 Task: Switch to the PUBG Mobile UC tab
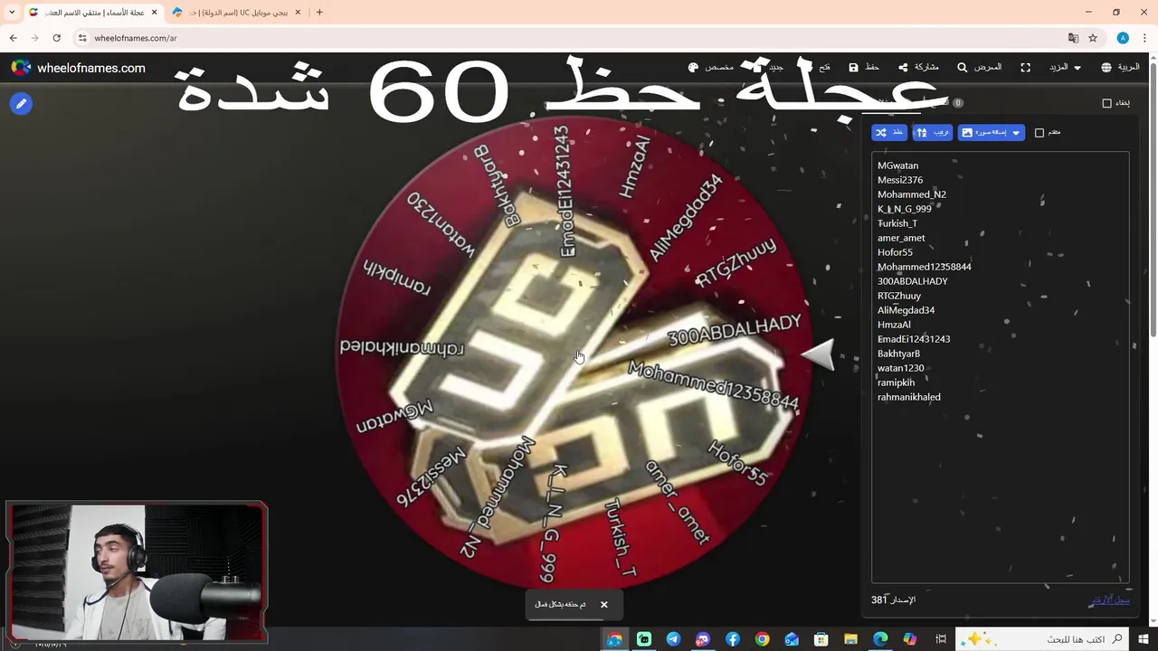(235, 13)
